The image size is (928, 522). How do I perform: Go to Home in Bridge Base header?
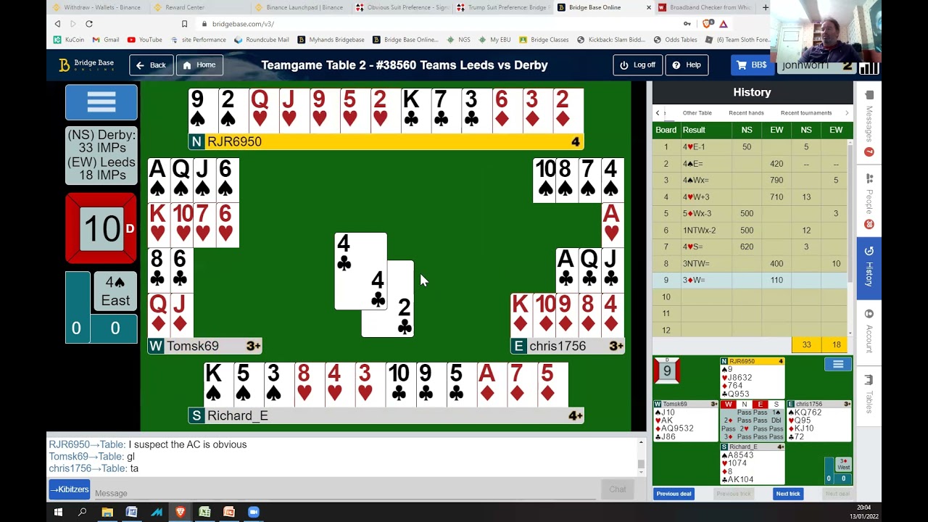point(199,65)
